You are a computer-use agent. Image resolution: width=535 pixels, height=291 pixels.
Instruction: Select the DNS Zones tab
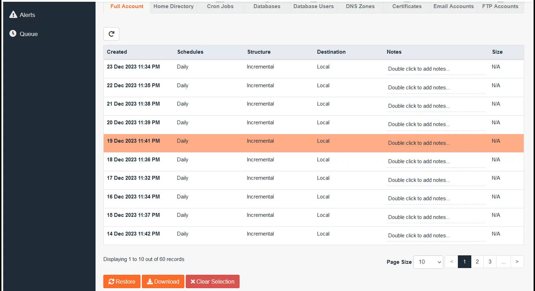pyautogui.click(x=360, y=6)
